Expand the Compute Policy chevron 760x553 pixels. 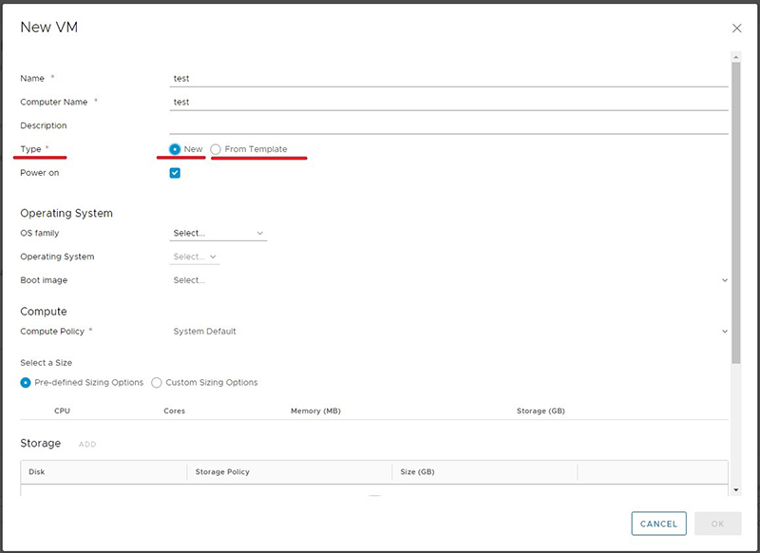(725, 332)
